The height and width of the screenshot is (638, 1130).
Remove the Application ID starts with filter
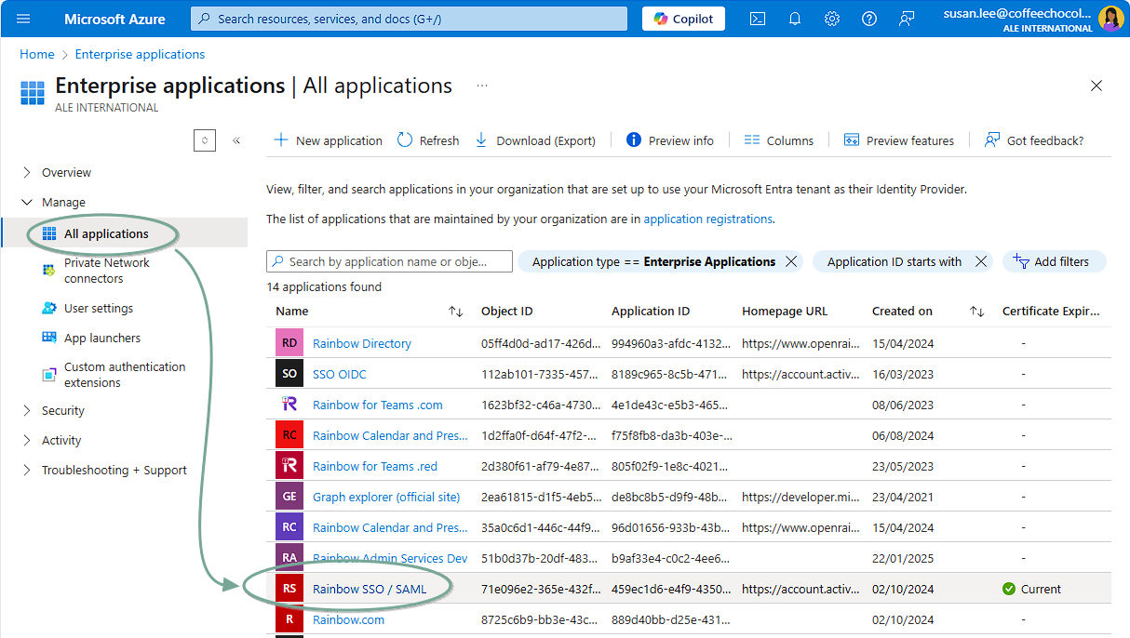[x=981, y=262]
